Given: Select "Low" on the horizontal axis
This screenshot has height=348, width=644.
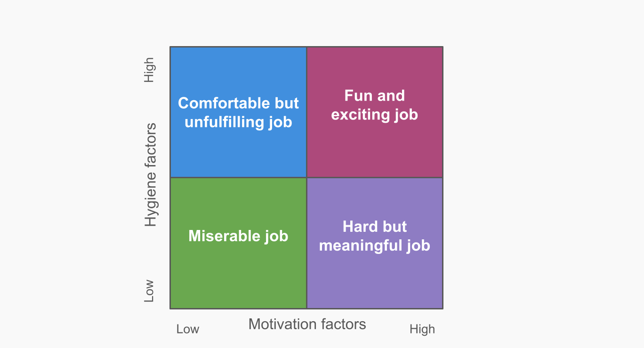Looking at the screenshot, I should [188, 329].
